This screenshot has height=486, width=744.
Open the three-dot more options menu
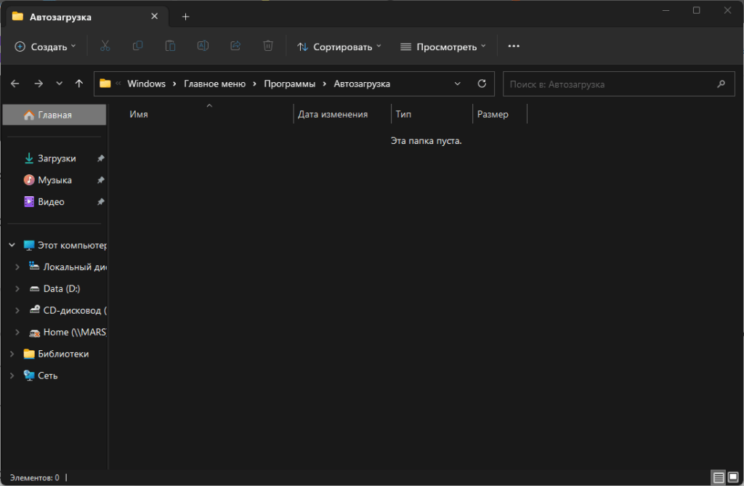point(514,46)
